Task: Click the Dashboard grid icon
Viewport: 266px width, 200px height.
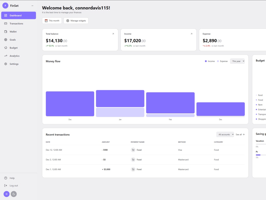Action: [6, 15]
